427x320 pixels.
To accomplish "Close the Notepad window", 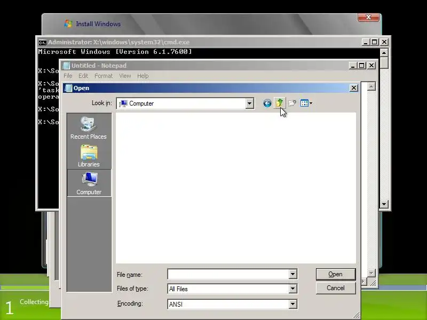I will pos(371,66).
